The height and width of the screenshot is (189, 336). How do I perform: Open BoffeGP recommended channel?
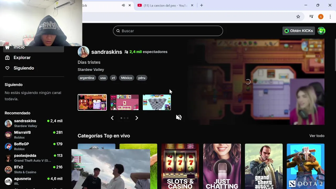34,146
